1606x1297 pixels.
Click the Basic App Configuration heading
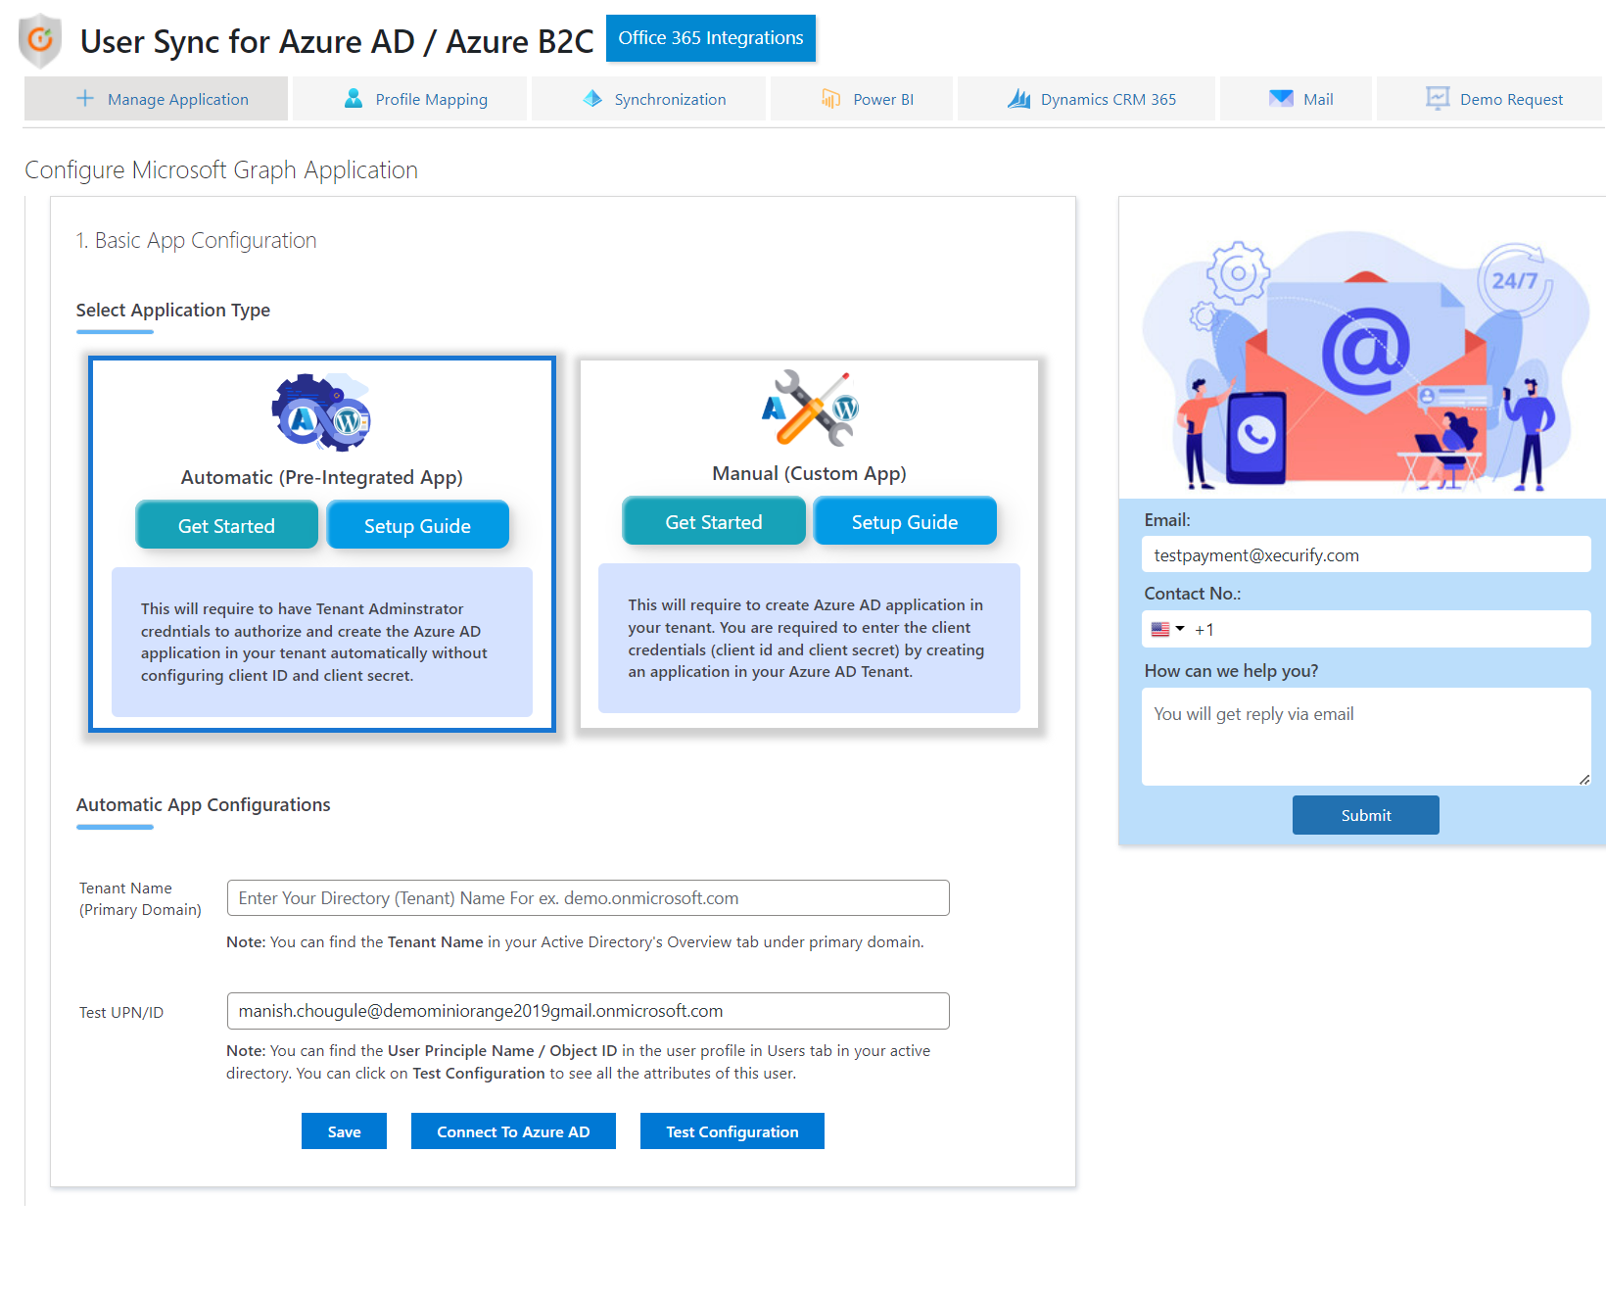197,240
